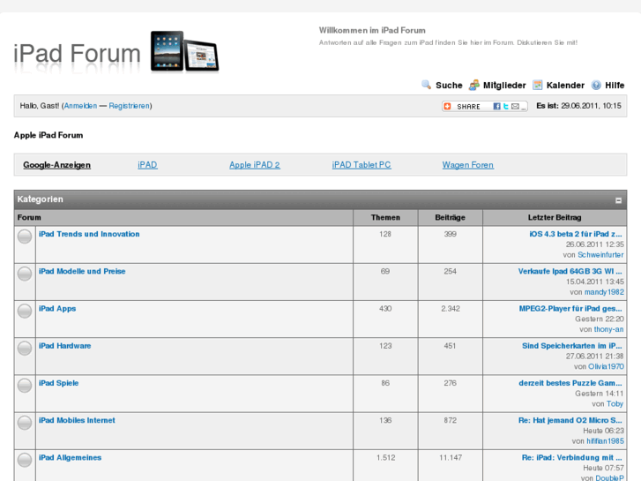Open the Kalender menu item

(565, 86)
